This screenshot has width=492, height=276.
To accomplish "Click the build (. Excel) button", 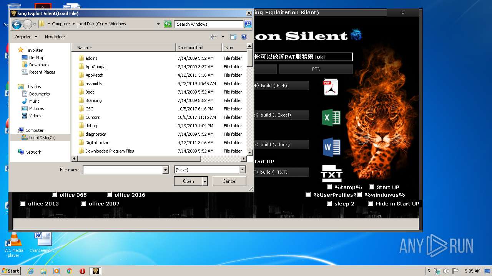I will [281, 115].
